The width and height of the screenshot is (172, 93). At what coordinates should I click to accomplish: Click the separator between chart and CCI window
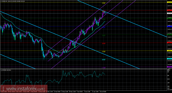84,69
